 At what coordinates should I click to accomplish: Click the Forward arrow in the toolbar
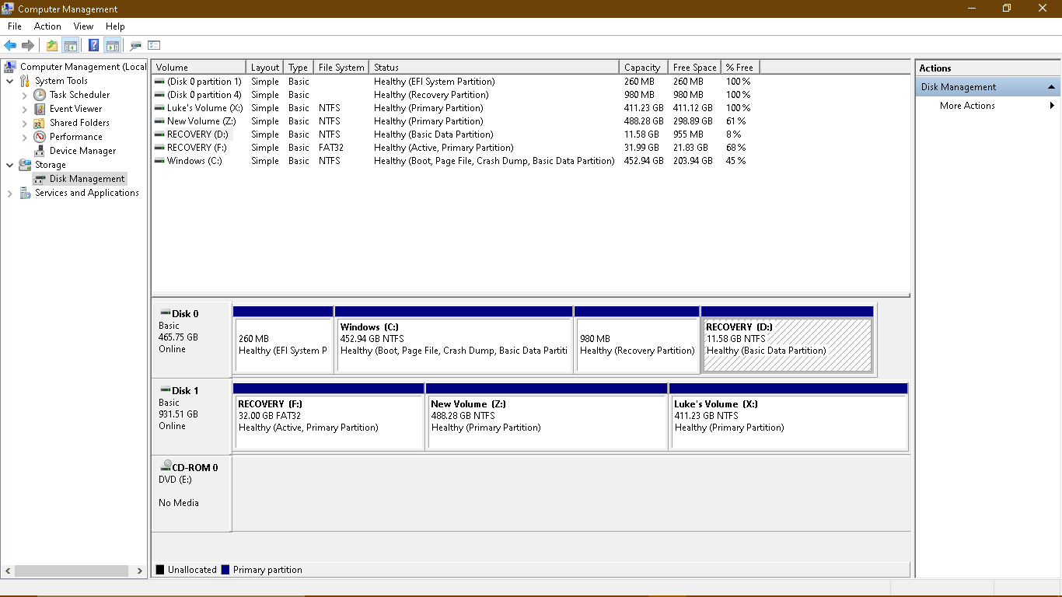tap(28, 45)
